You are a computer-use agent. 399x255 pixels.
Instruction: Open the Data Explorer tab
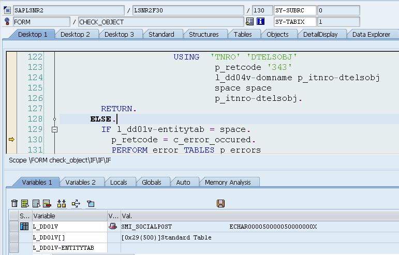click(x=371, y=34)
